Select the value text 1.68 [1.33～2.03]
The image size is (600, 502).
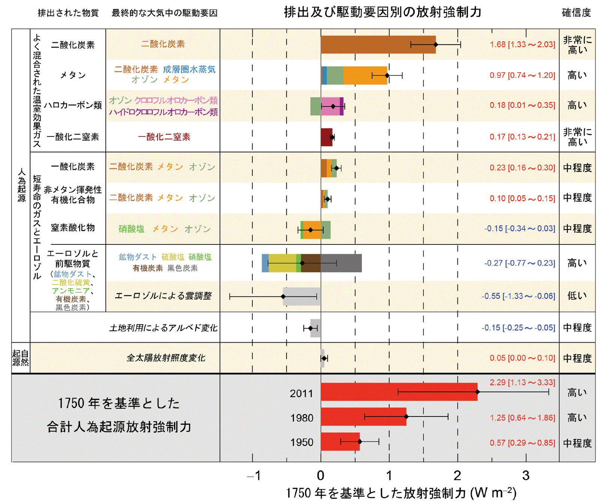(522, 44)
